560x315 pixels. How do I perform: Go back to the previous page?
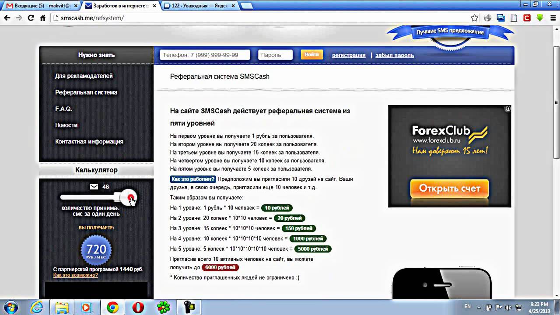pyautogui.click(x=7, y=18)
